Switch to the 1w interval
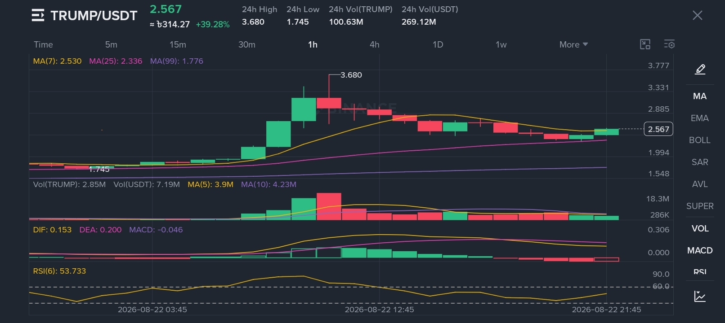 coord(501,44)
